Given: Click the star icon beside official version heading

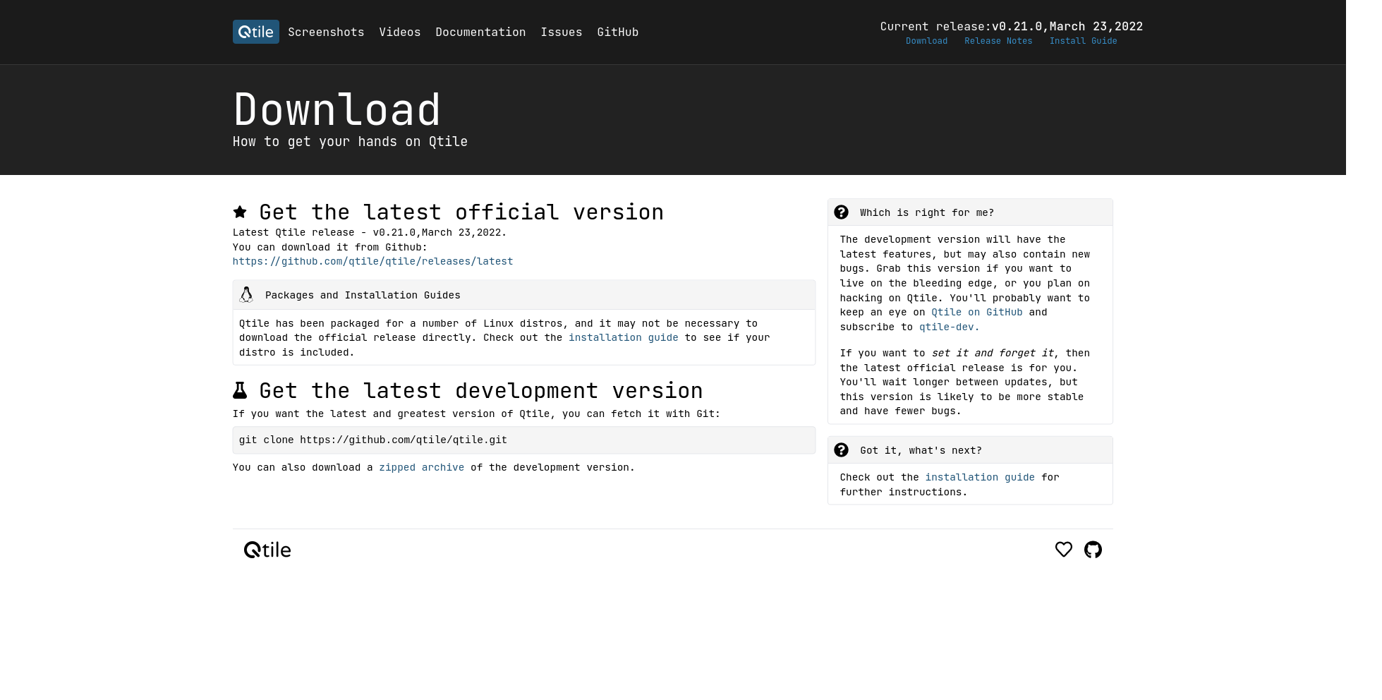Looking at the screenshot, I should 241,212.
